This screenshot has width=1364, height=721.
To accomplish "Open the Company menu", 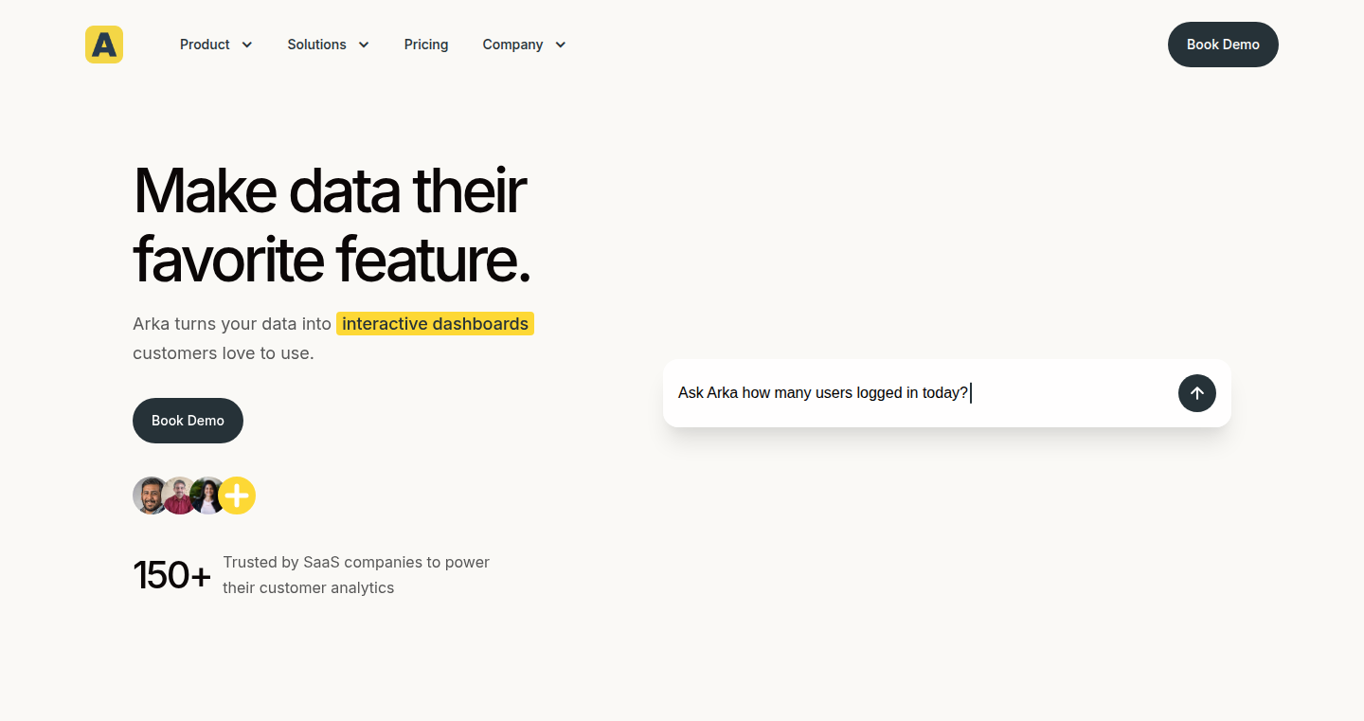I will (524, 45).
